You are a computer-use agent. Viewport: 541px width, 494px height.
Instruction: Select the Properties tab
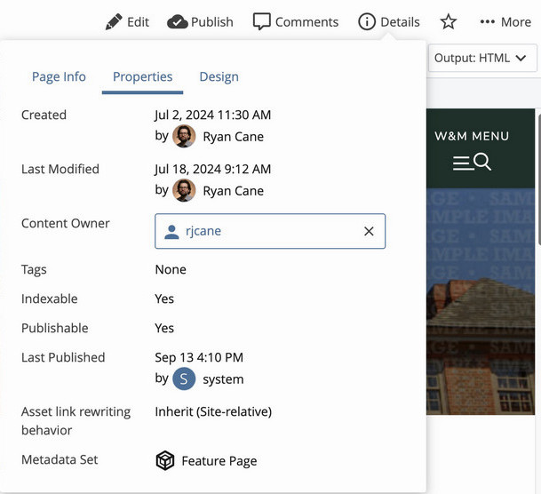(x=142, y=76)
